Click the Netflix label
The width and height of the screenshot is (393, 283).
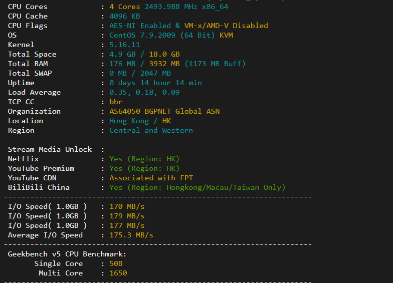[23, 159]
